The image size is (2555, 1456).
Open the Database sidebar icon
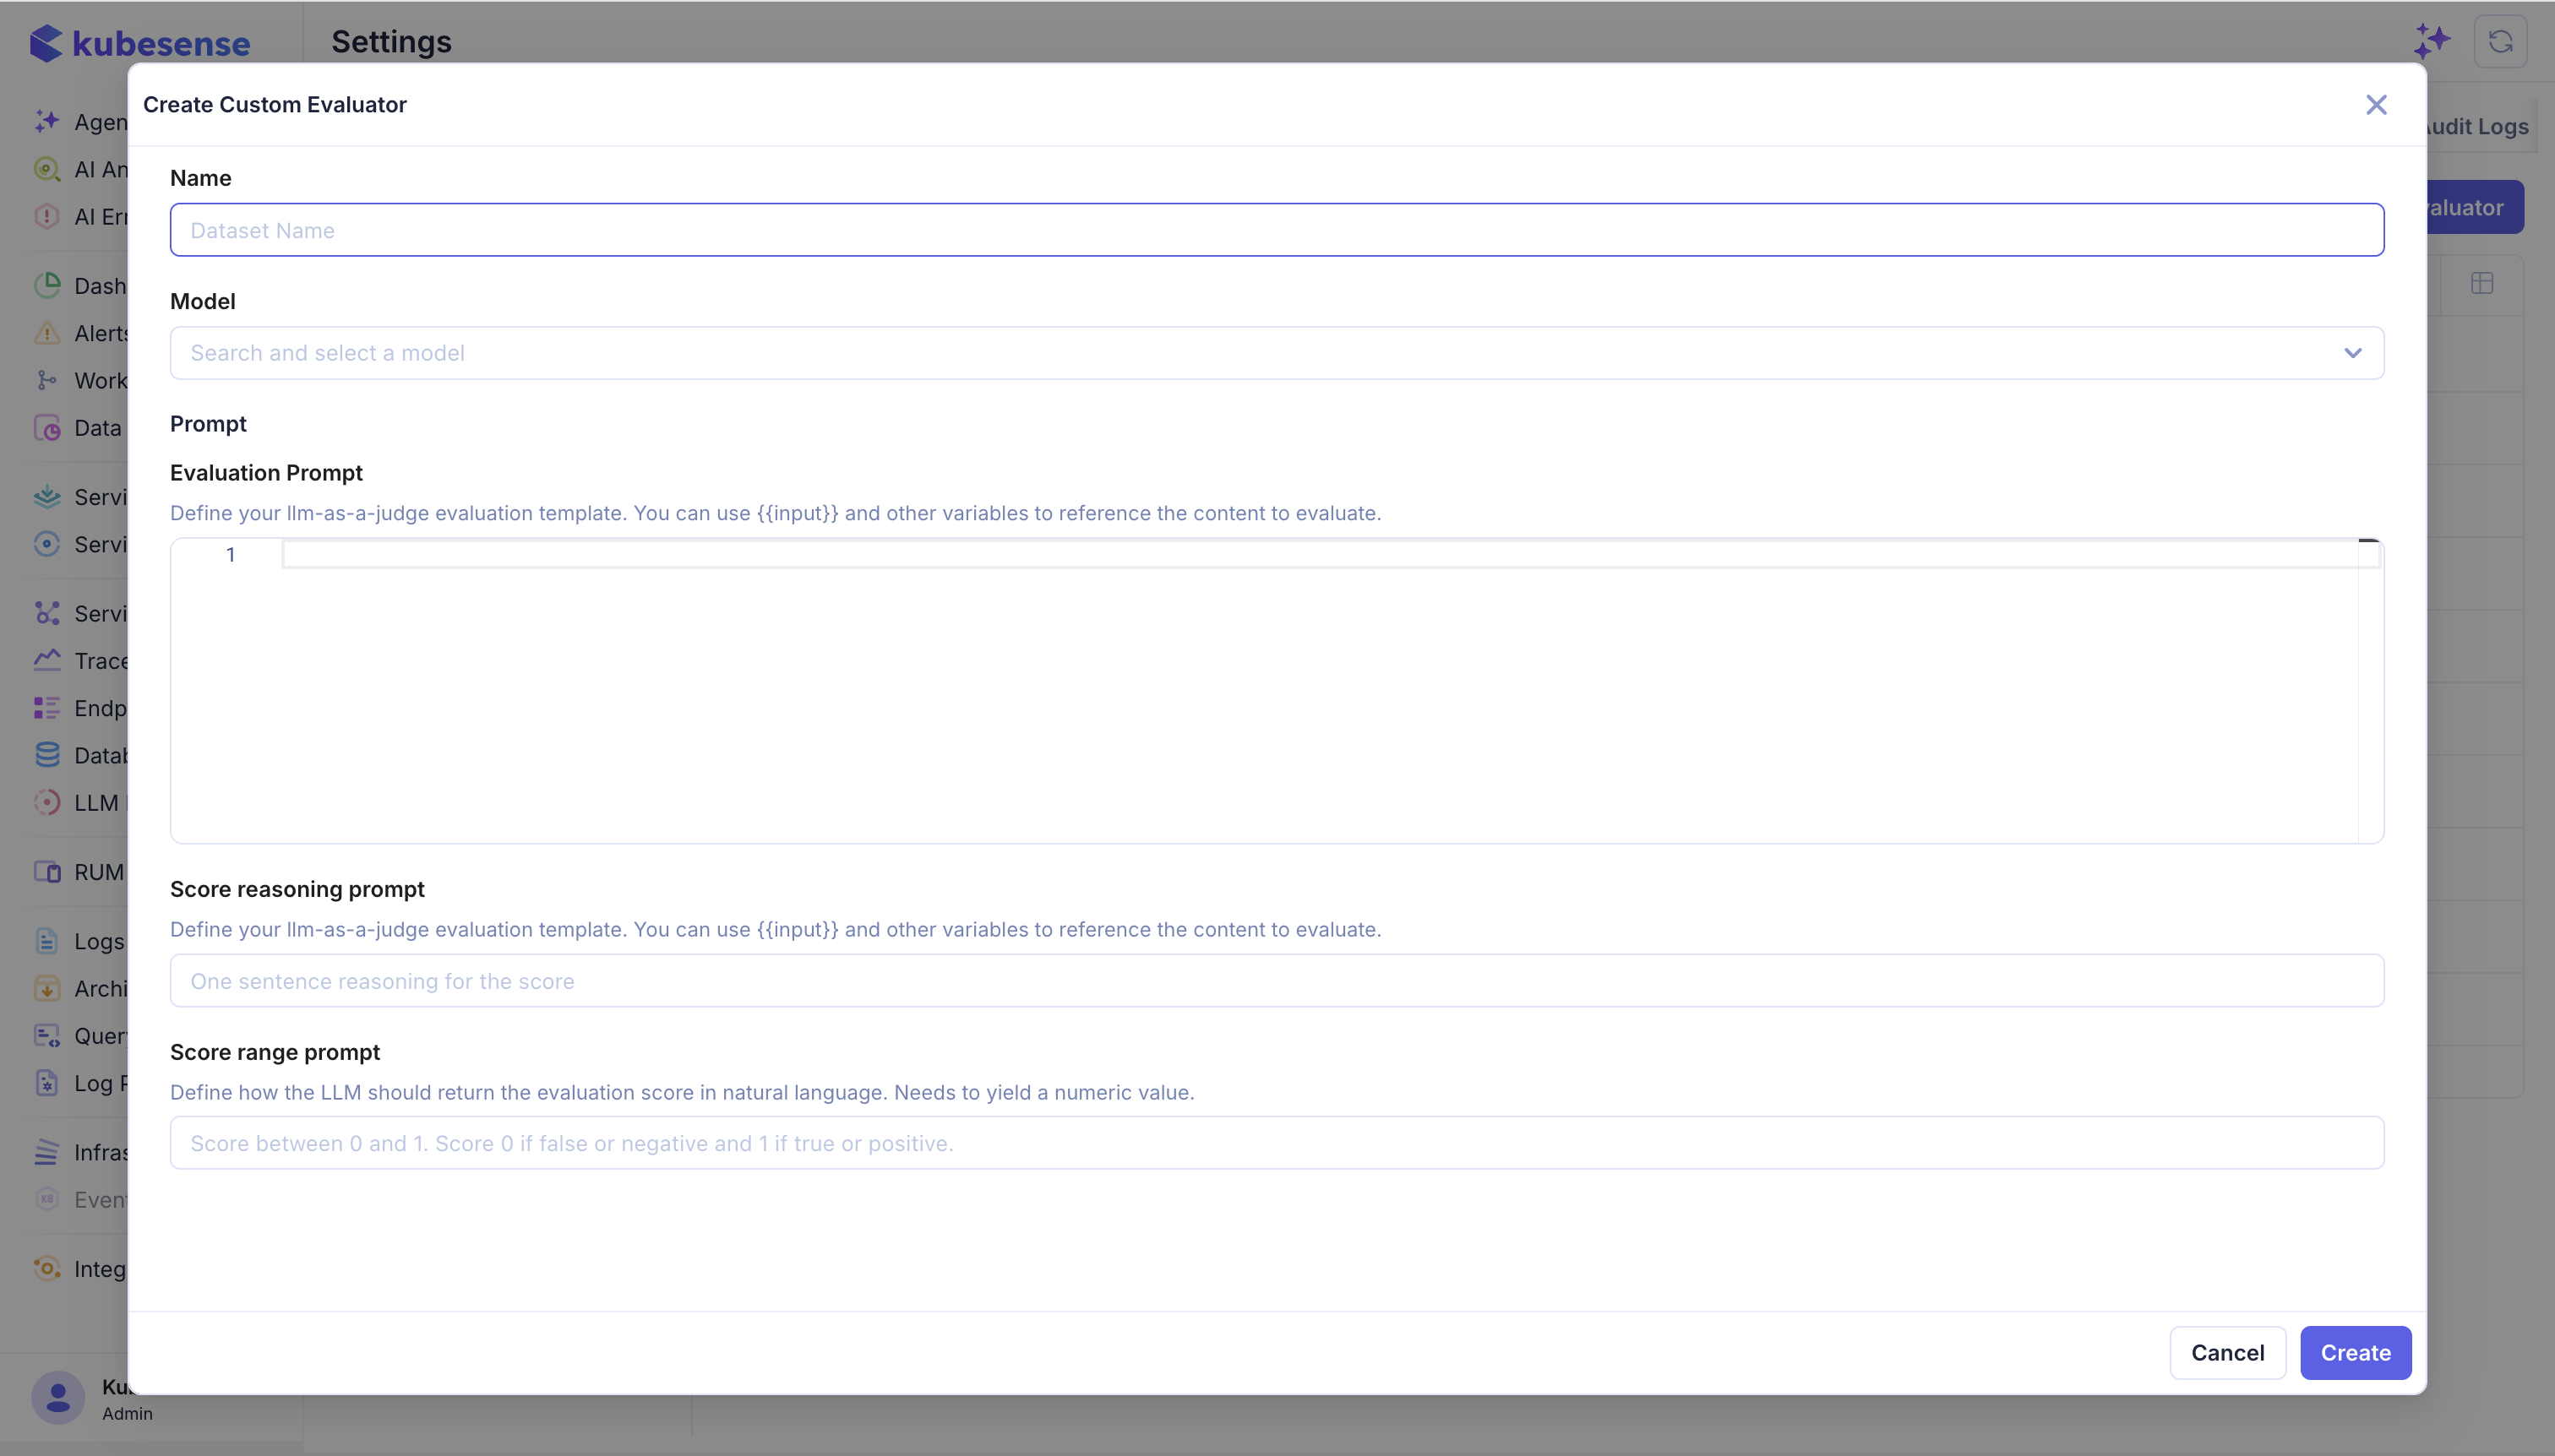[x=46, y=755]
